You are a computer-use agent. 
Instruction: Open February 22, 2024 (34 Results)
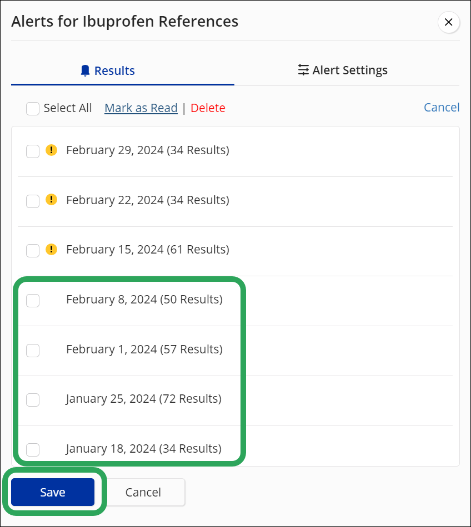point(148,200)
